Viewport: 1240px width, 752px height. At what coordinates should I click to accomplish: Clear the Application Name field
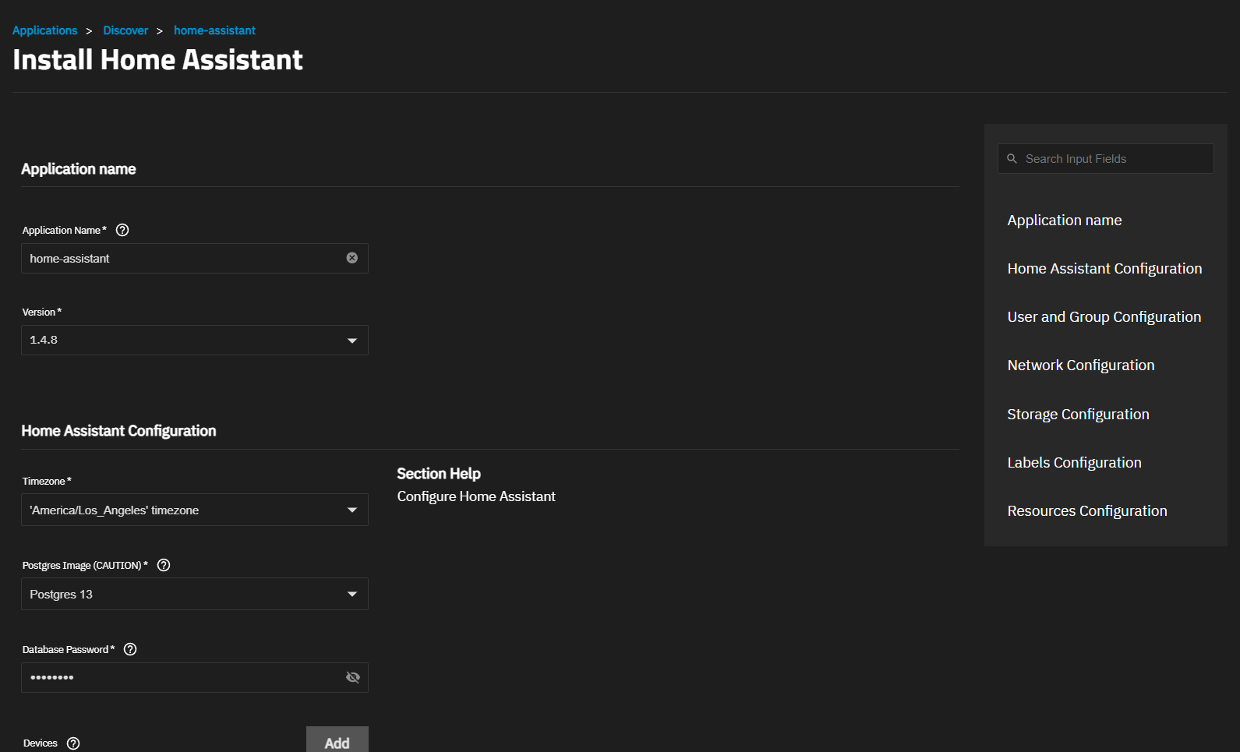point(352,258)
